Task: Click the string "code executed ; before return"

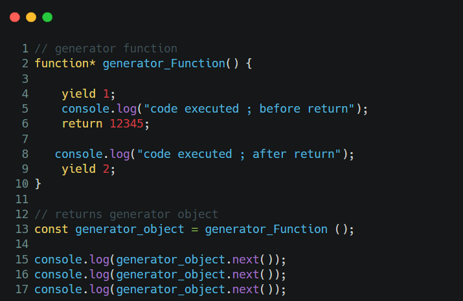Action: [x=249, y=109]
